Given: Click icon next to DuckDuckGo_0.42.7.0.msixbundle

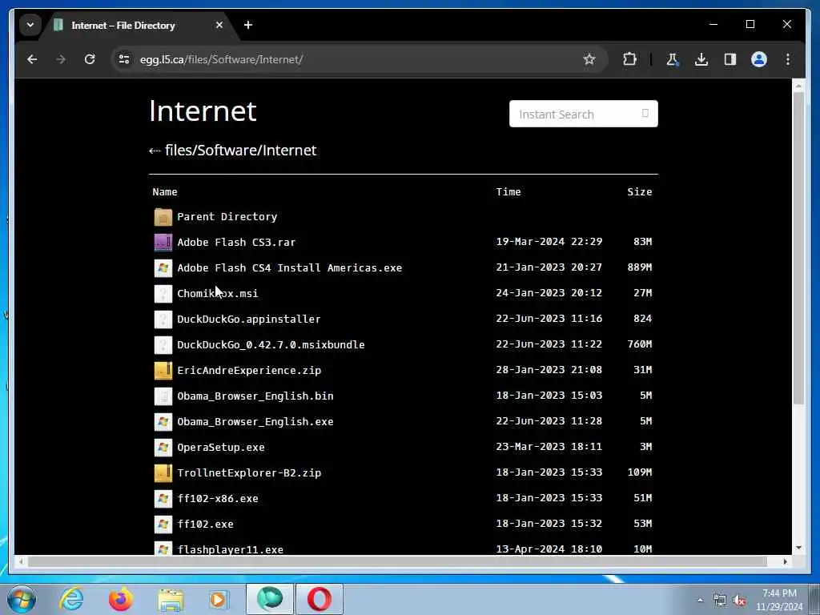Looking at the screenshot, I should point(163,344).
